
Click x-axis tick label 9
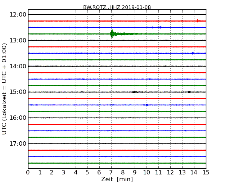[135, 173]
